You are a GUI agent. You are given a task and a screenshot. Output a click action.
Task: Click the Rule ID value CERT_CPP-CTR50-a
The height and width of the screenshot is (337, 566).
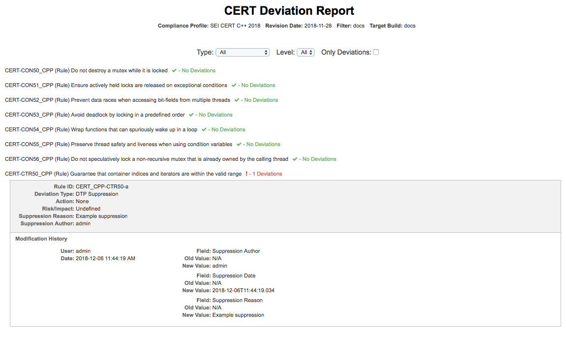pyautogui.click(x=102, y=187)
